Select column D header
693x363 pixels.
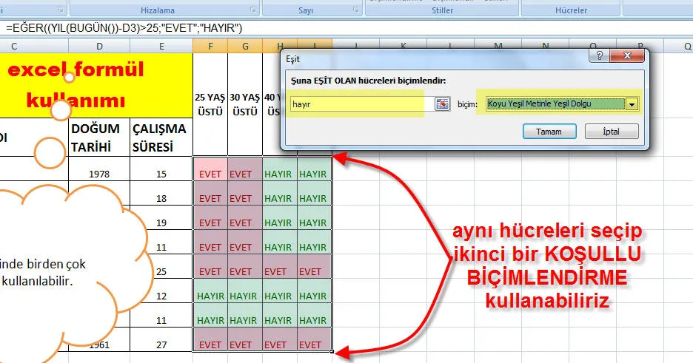pyautogui.click(x=100, y=46)
